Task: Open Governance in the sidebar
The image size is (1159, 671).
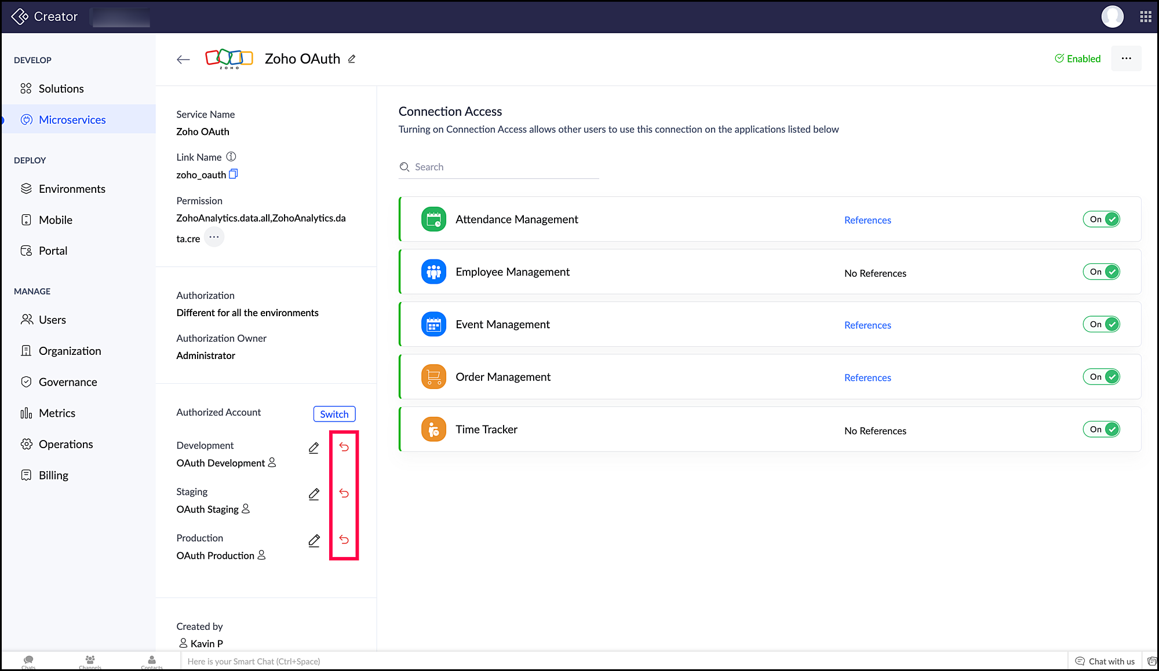Action: coord(67,382)
